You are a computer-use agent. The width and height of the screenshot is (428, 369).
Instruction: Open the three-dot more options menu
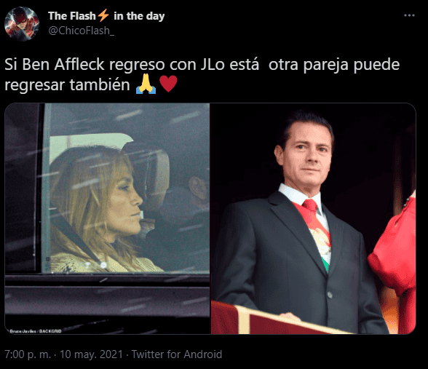(x=409, y=15)
